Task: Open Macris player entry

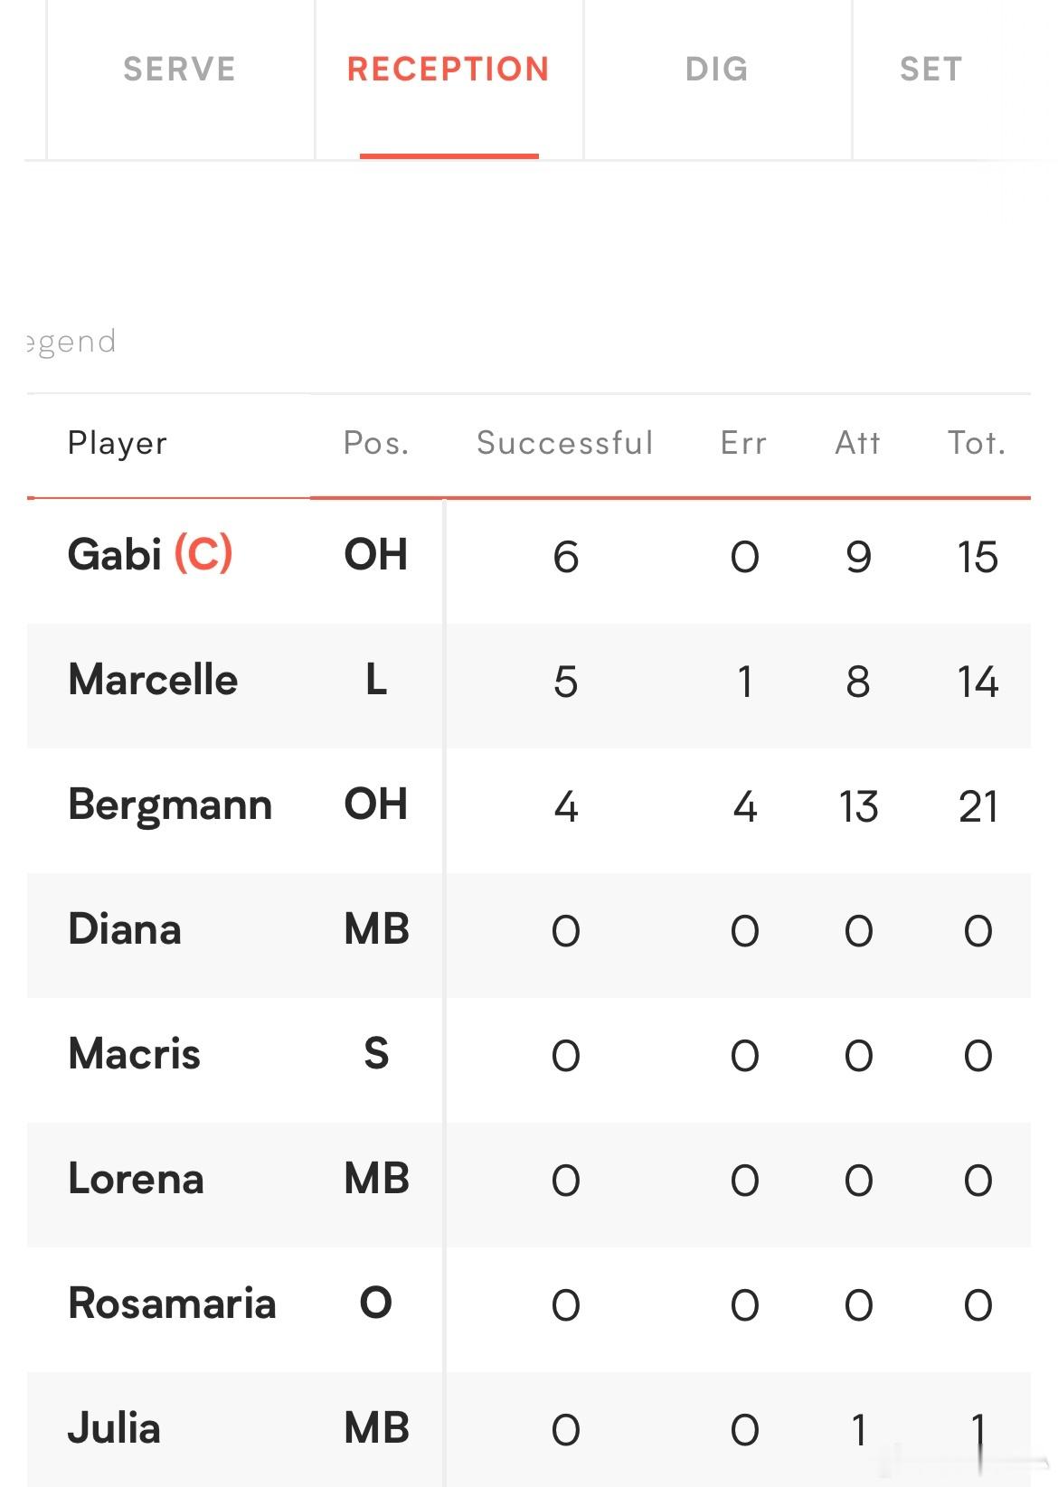Action: click(x=134, y=1054)
